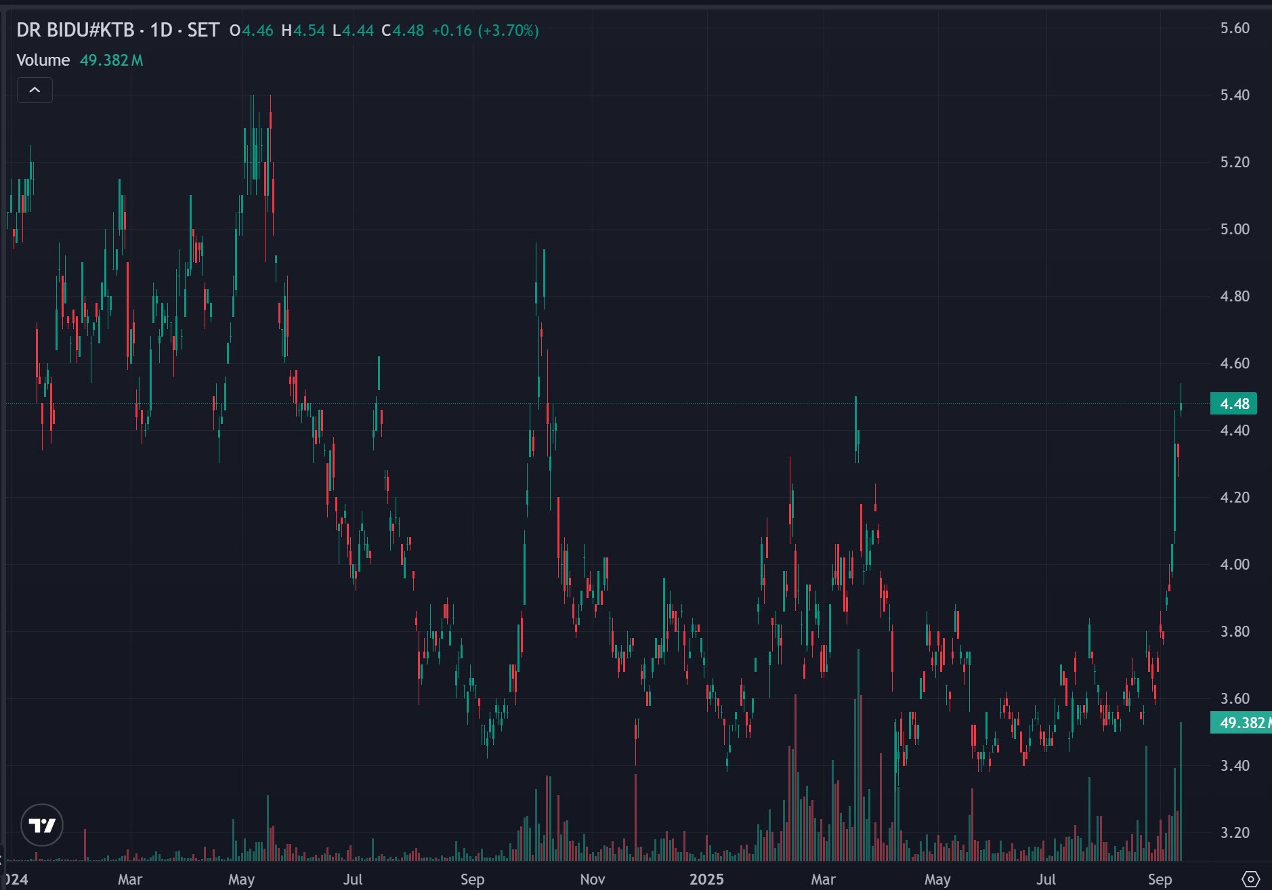
Task: Click the Mar label following 2025
Action: (x=823, y=879)
